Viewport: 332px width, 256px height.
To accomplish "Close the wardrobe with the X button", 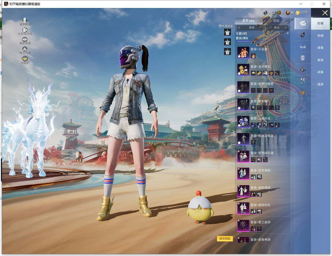I will pos(325,13).
